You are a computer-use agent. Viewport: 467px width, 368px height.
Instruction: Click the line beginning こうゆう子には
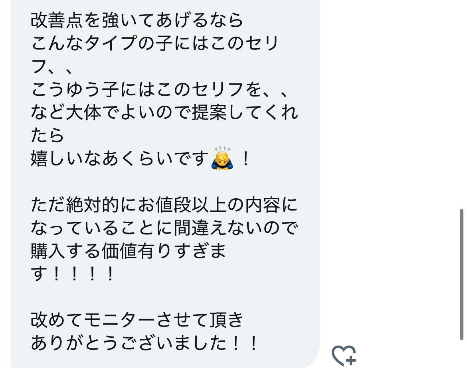(160, 89)
